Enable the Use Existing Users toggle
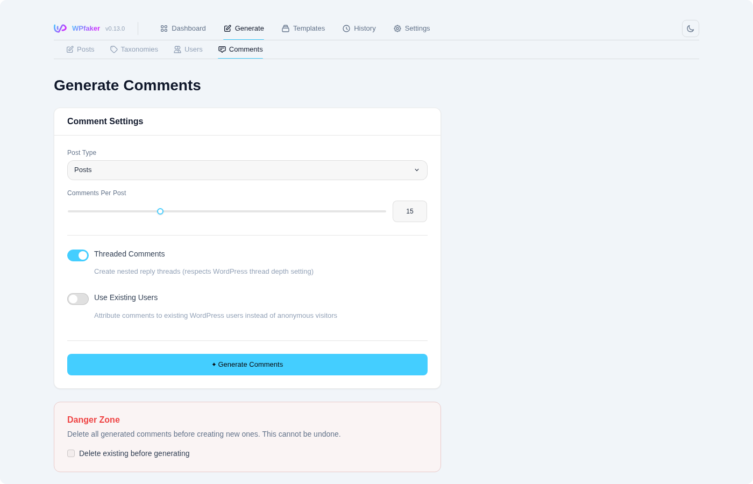Screen dimensions: 753x484 coord(78,298)
